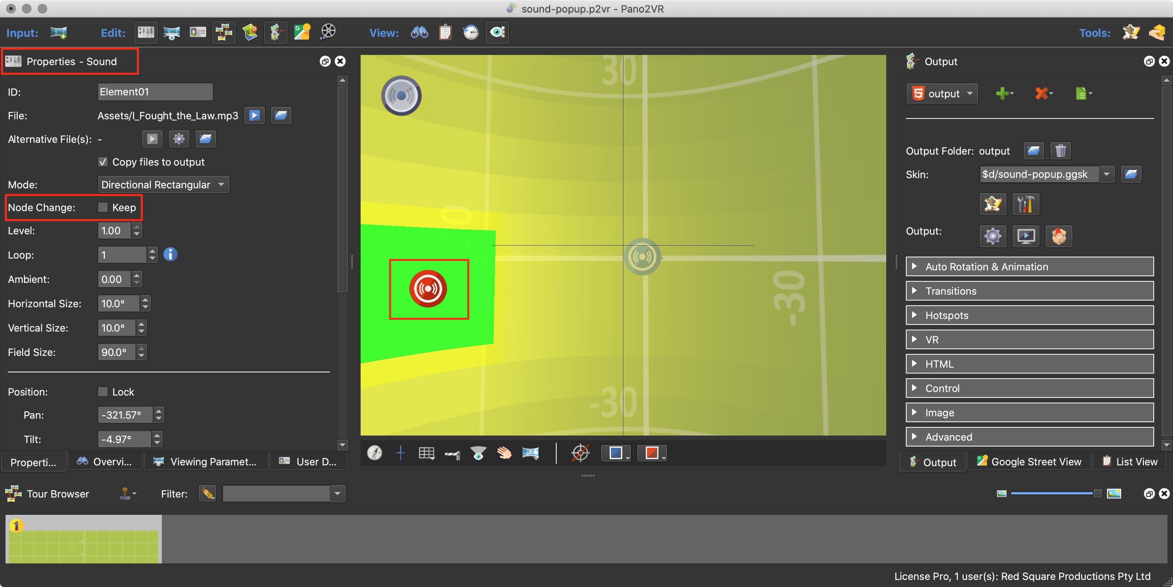The height and width of the screenshot is (587, 1173).
Task: Browse for Alternative Files
Action: tap(205, 139)
